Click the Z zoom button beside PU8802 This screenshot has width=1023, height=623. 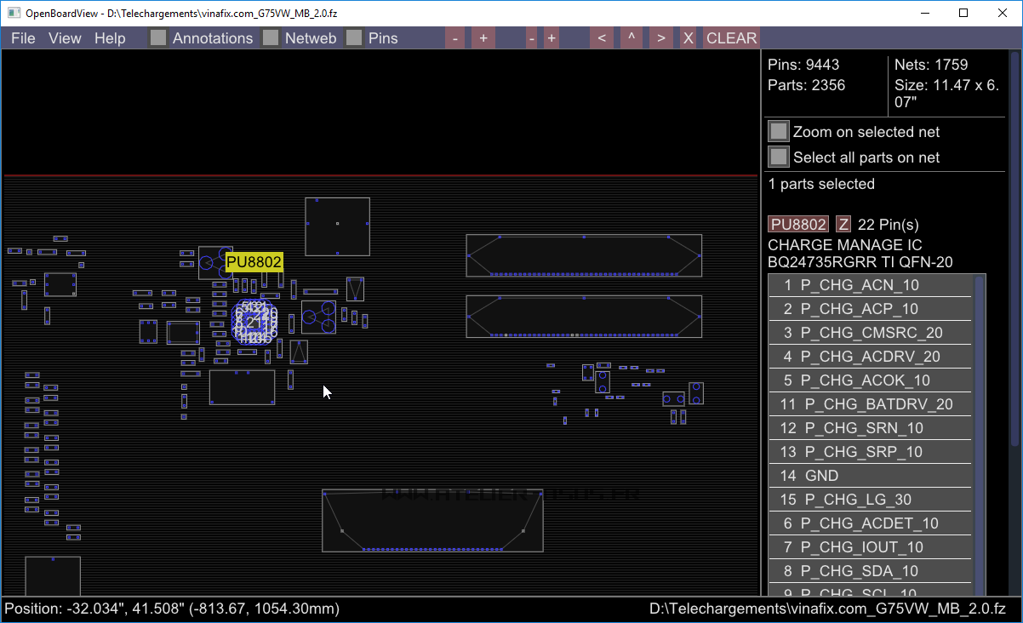point(843,224)
